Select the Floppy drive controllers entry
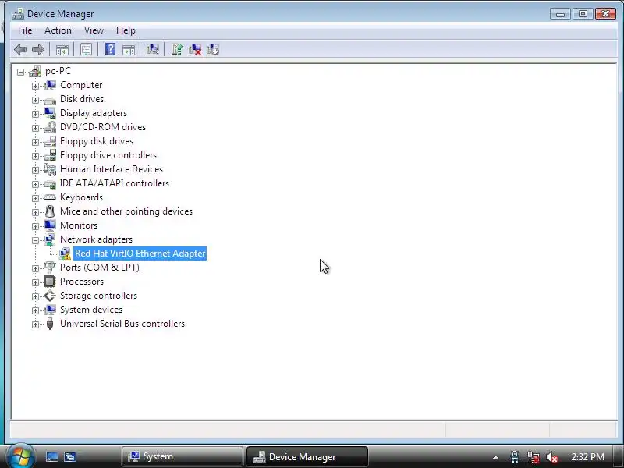Viewport: 624px width, 468px height. (108, 155)
